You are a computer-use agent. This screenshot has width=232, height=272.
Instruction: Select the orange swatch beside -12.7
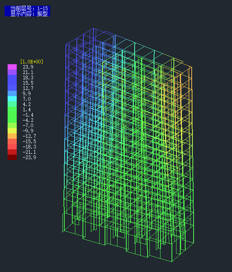tap(12, 136)
